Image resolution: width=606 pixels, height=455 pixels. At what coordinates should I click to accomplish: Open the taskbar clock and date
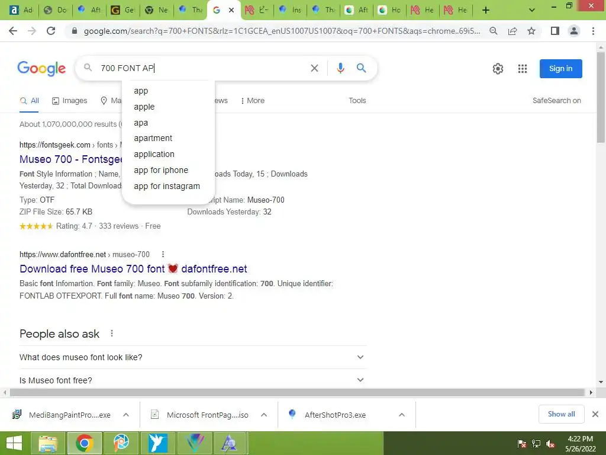[580, 443]
